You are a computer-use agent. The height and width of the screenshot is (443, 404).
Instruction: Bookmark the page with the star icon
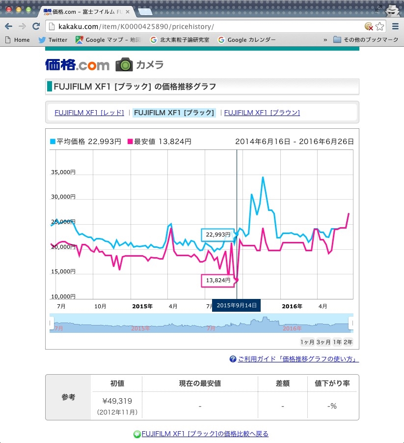point(380,26)
